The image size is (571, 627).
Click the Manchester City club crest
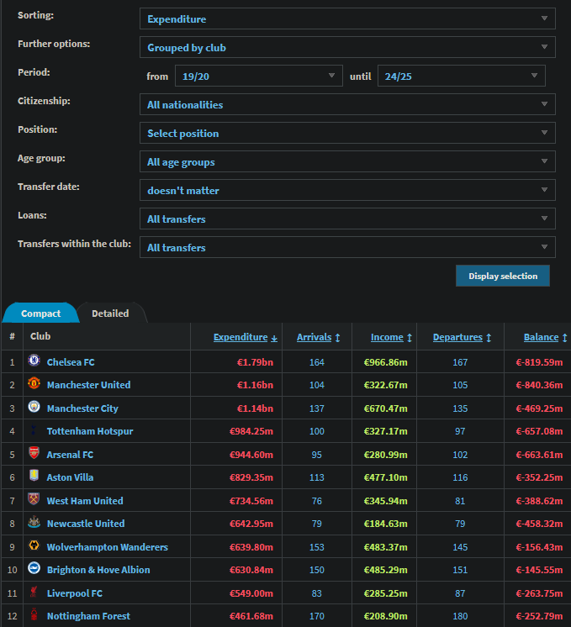point(34,407)
